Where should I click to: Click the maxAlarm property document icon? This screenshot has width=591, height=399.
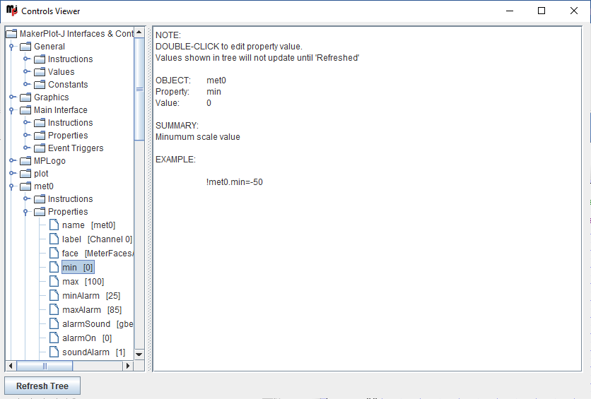tap(54, 310)
